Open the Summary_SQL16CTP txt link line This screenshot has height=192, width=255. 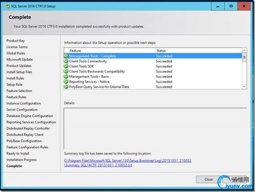tap(98, 165)
